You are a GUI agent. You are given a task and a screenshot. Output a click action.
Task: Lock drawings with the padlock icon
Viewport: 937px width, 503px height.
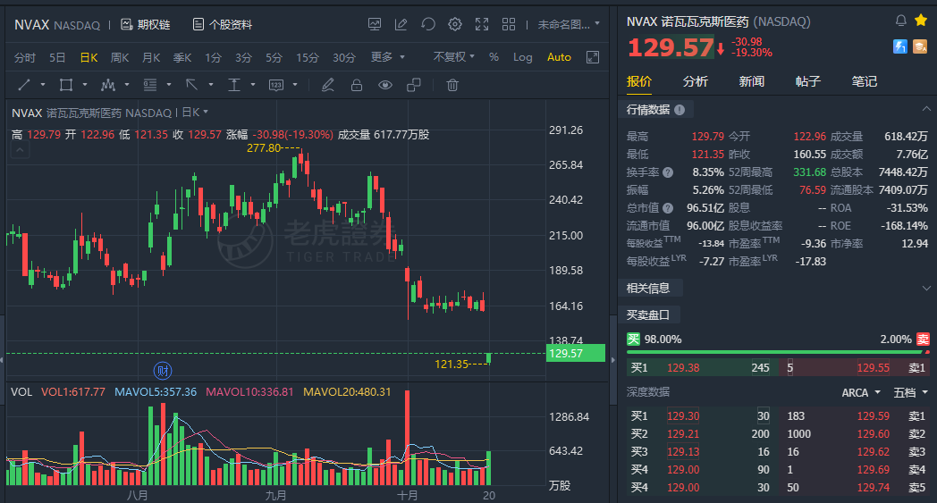[357, 85]
